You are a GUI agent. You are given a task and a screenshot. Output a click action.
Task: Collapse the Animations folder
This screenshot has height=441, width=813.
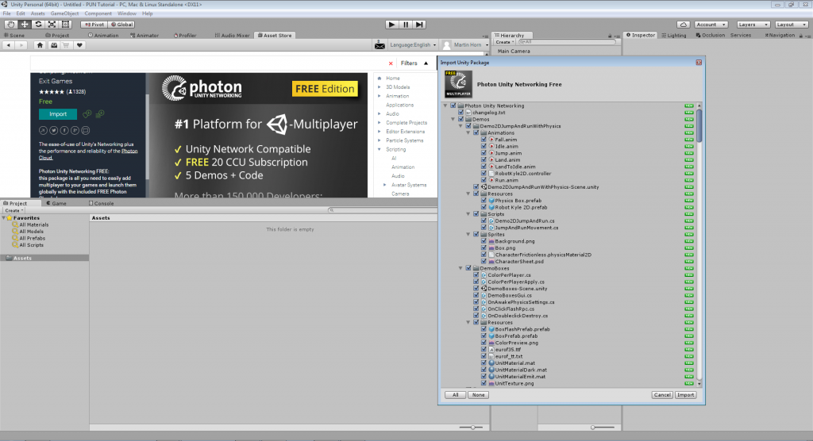tap(468, 132)
